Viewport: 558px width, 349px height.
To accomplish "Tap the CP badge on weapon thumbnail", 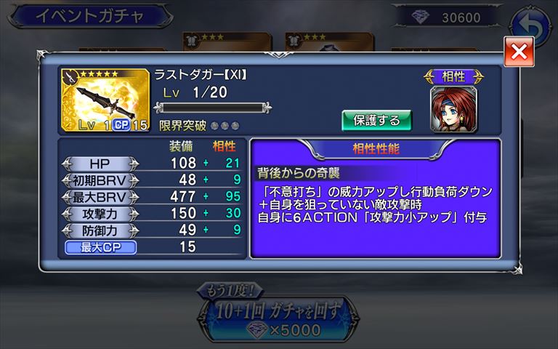I will coord(121,124).
